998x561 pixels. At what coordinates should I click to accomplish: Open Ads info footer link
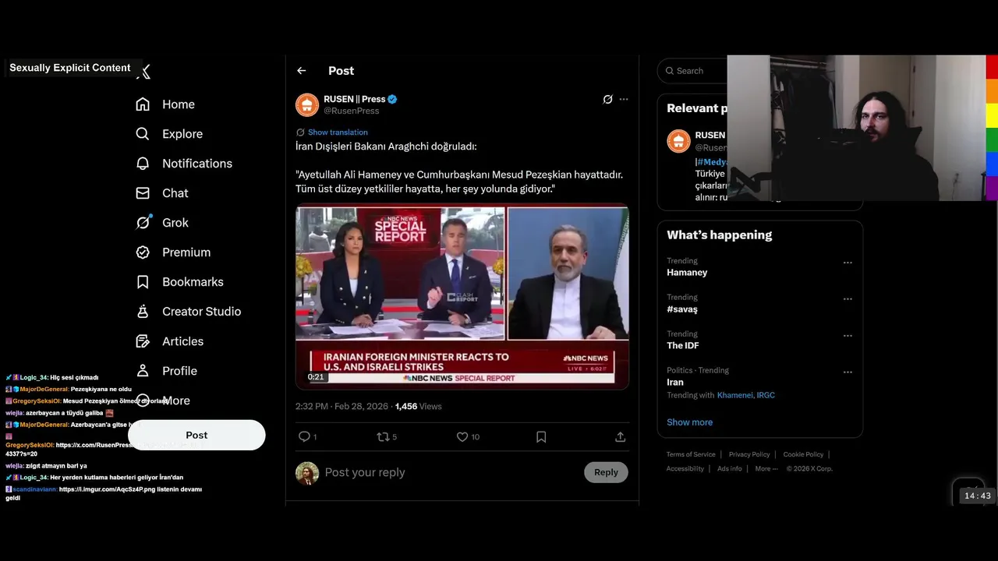pos(730,469)
